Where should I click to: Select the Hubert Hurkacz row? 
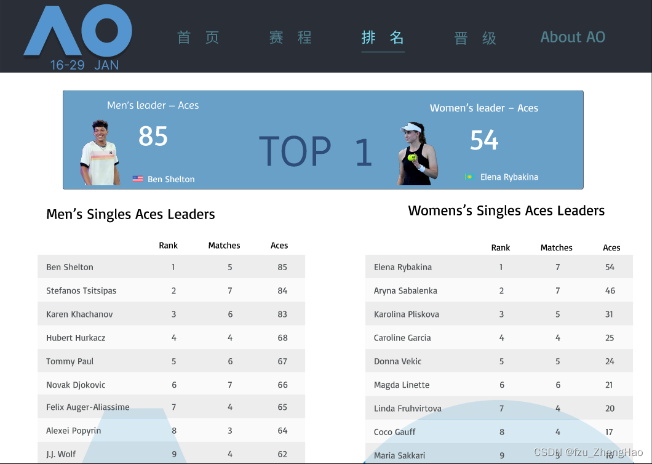tap(172, 337)
